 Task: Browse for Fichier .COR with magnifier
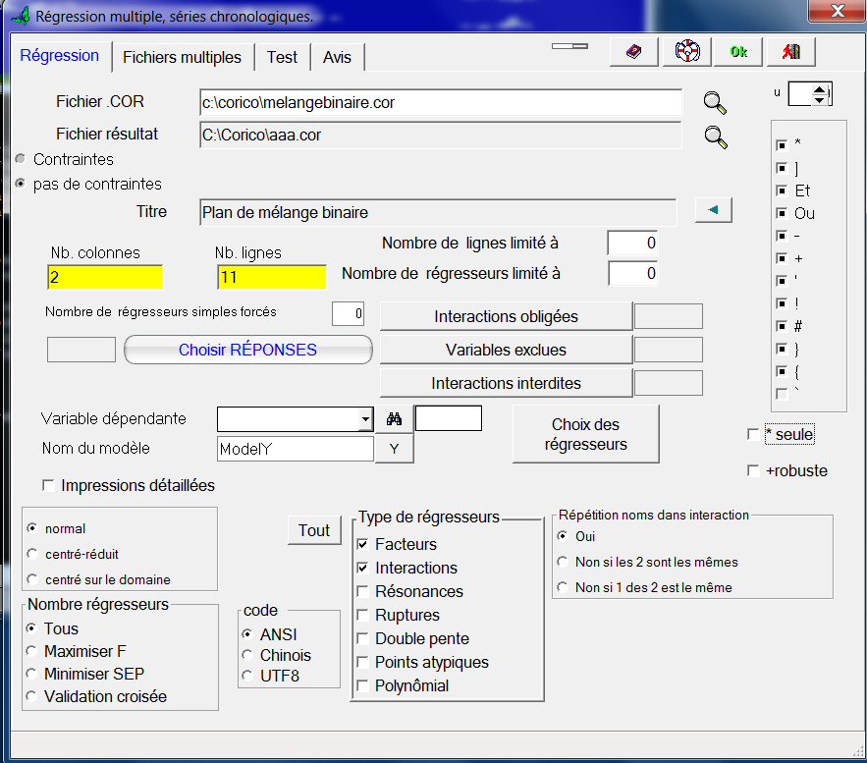(x=716, y=102)
